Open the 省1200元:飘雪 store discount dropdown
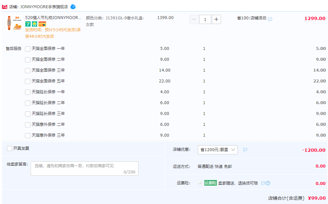The image size is (328, 204). [218, 150]
